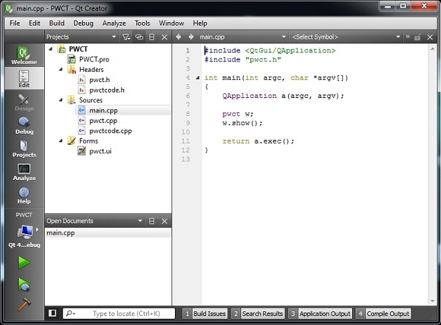Open the Projects mode in sidebar

[24, 148]
